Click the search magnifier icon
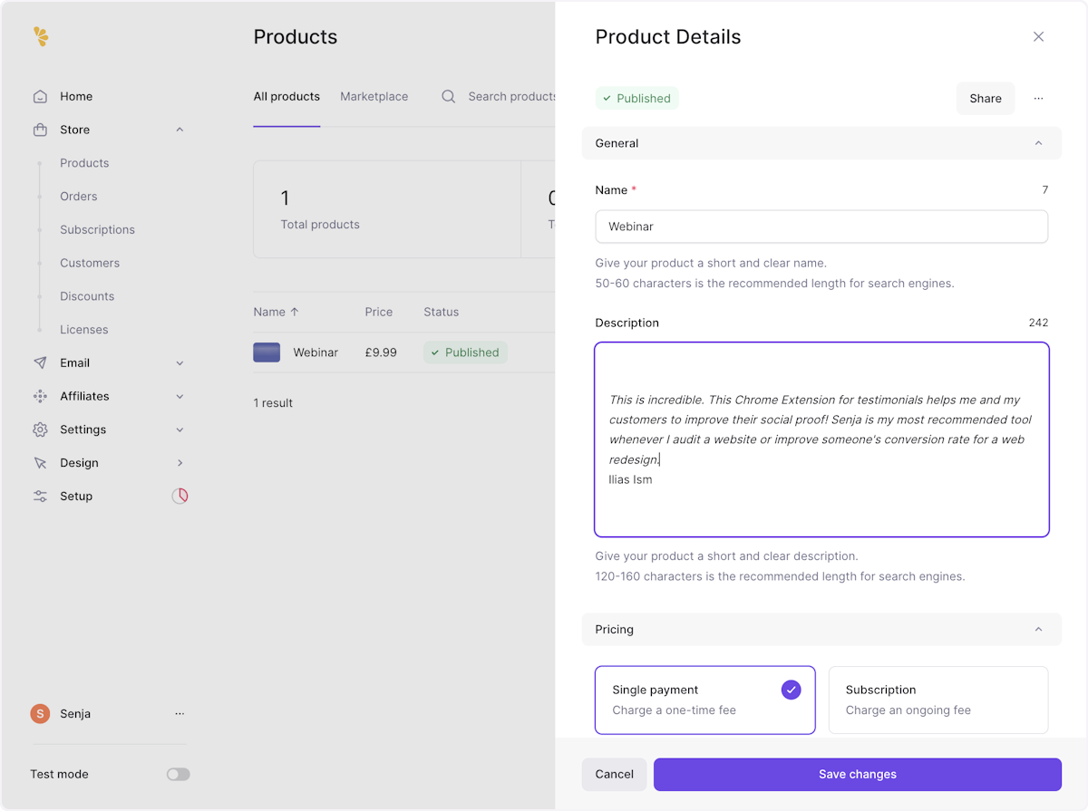 448,97
